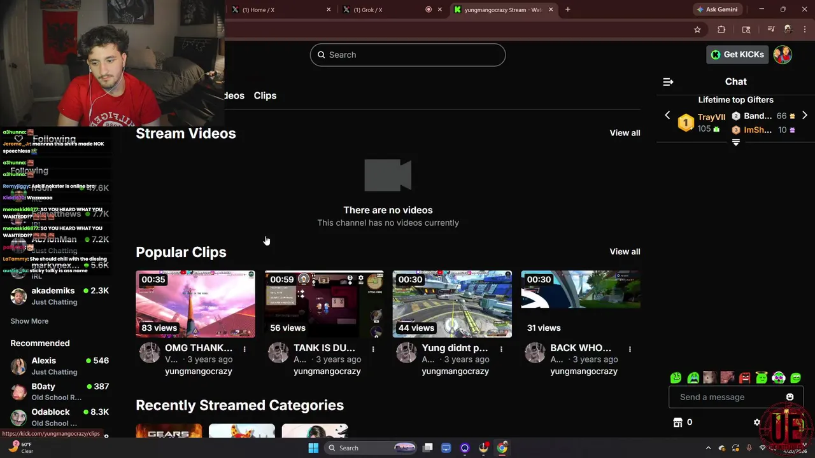
Task: Play the 83 views clip thumbnail
Action: tap(195, 304)
